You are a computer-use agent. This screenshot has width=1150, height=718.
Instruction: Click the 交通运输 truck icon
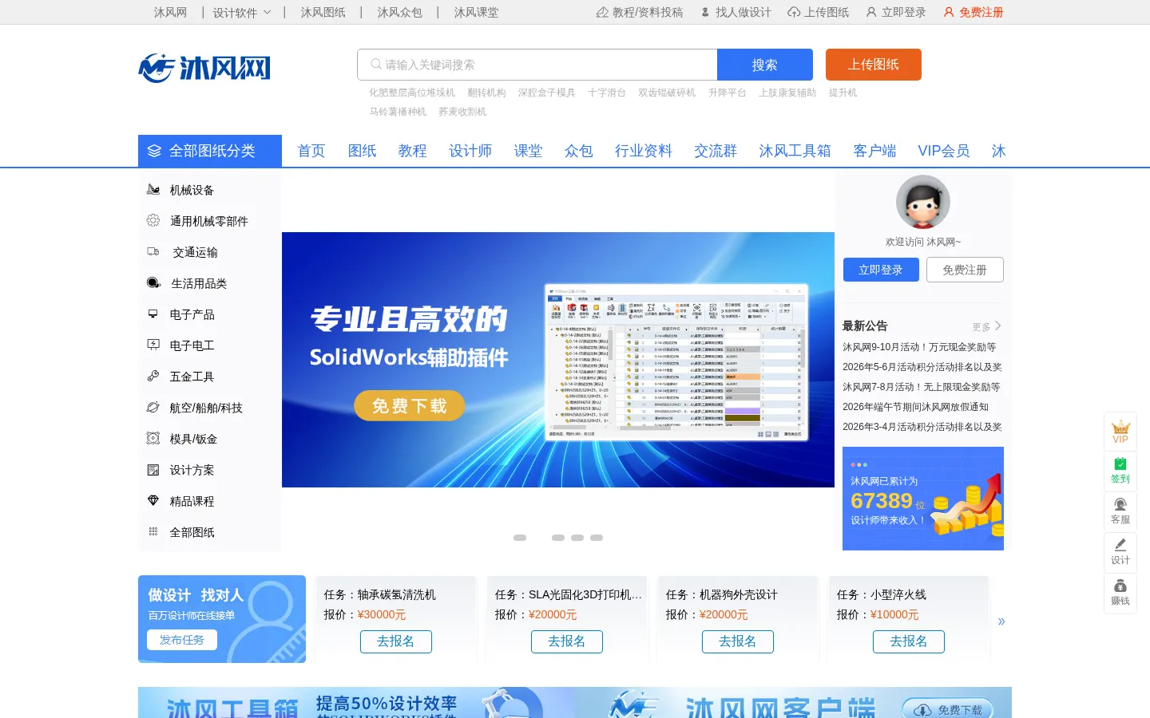(153, 251)
